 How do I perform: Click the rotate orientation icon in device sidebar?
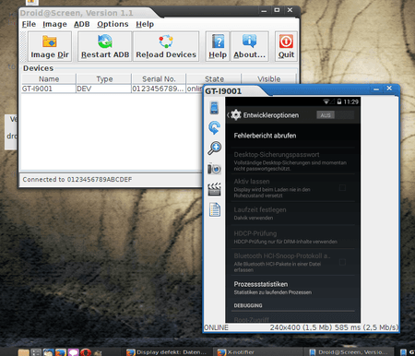214,127
